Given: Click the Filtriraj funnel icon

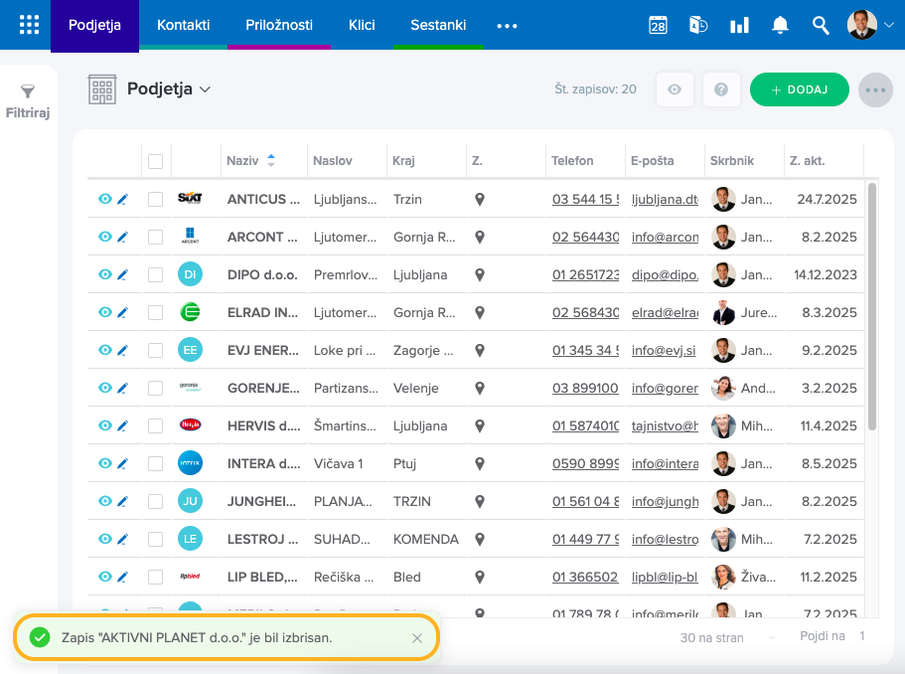Looking at the screenshot, I should pyautogui.click(x=28, y=91).
